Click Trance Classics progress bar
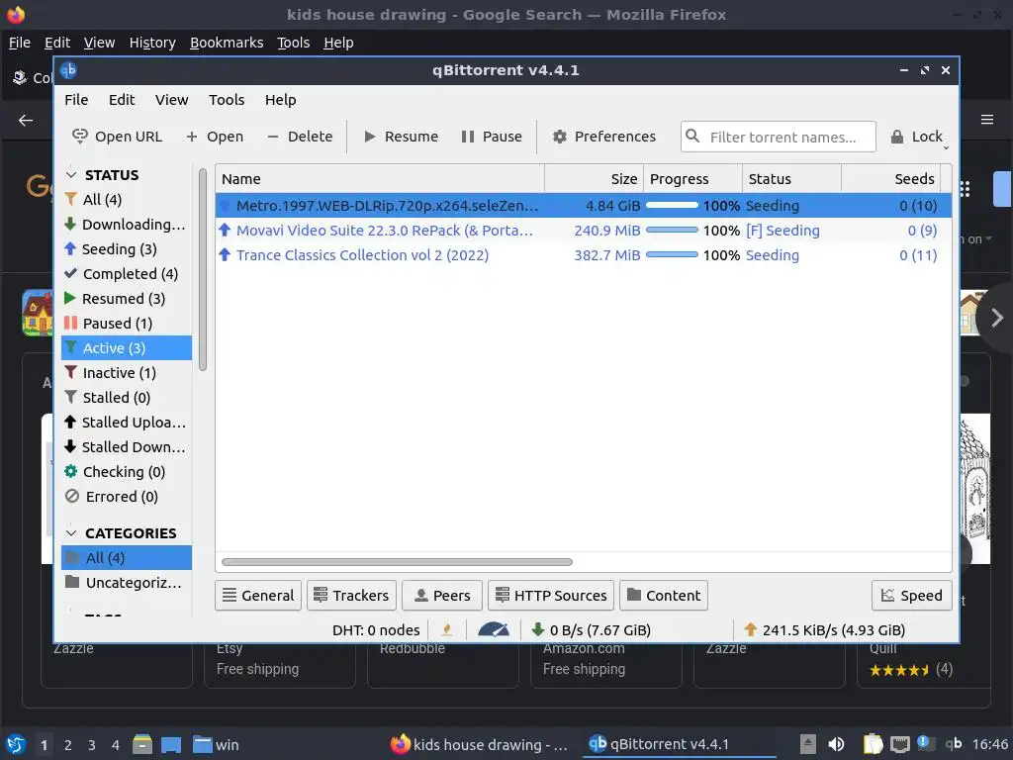 tap(672, 255)
